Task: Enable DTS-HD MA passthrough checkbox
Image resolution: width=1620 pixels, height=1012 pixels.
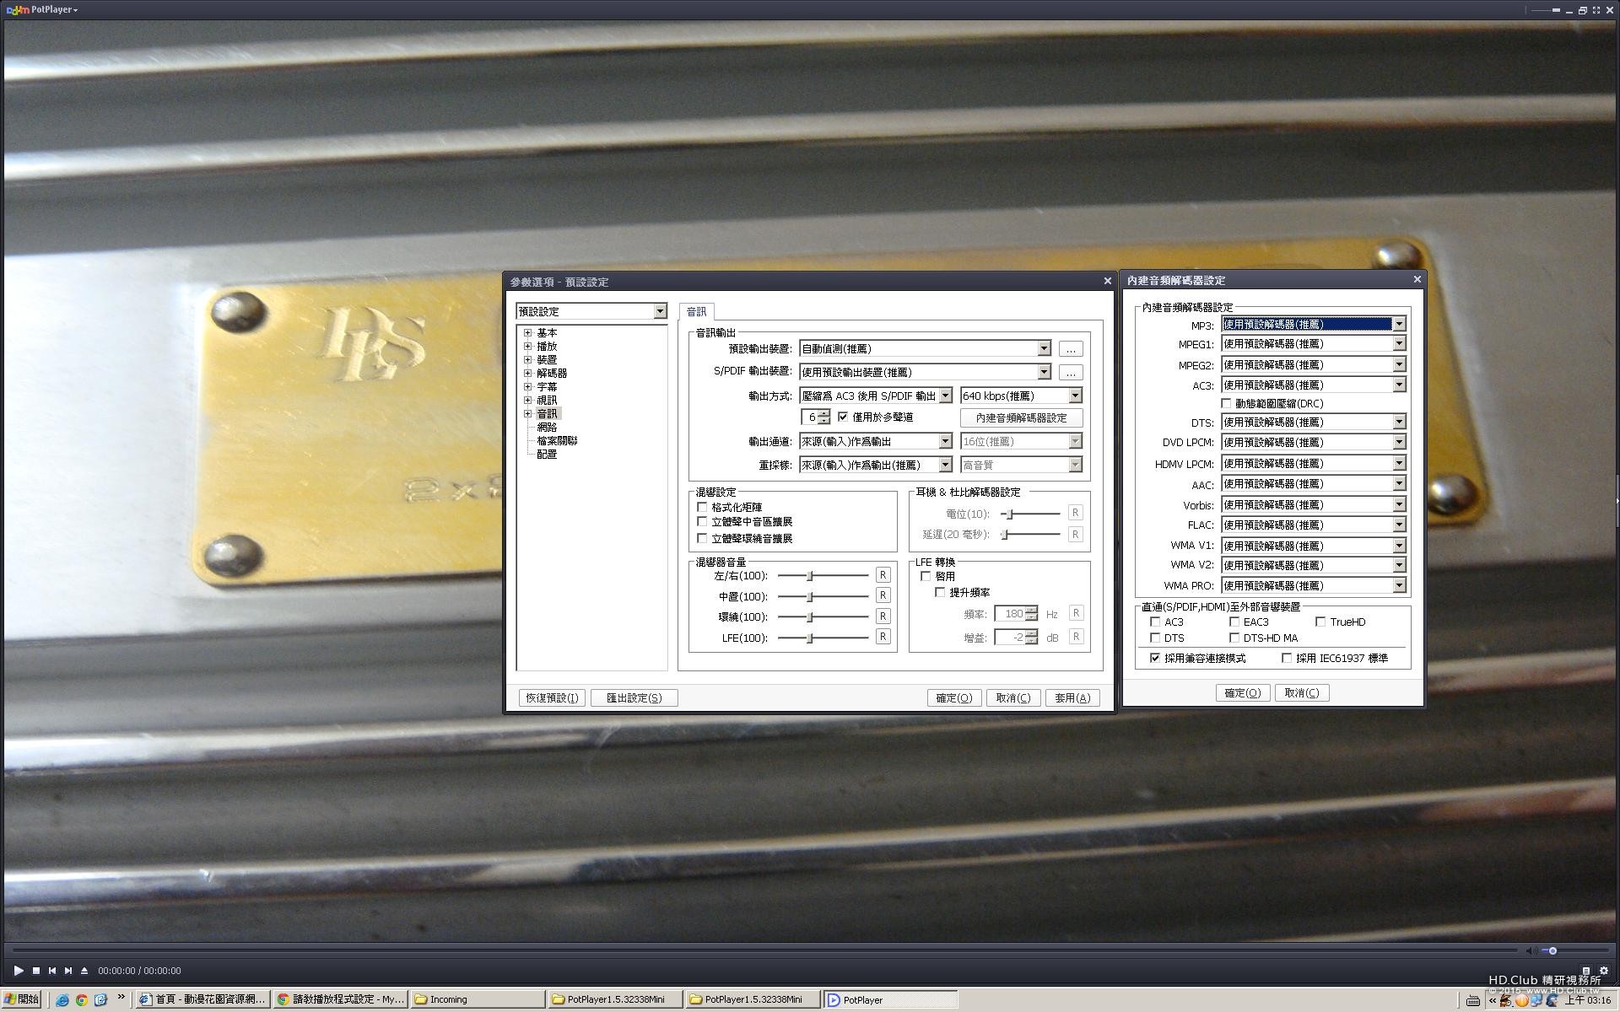Action: click(1234, 638)
